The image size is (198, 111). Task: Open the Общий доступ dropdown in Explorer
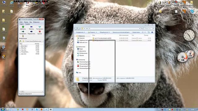(x=105, y=32)
